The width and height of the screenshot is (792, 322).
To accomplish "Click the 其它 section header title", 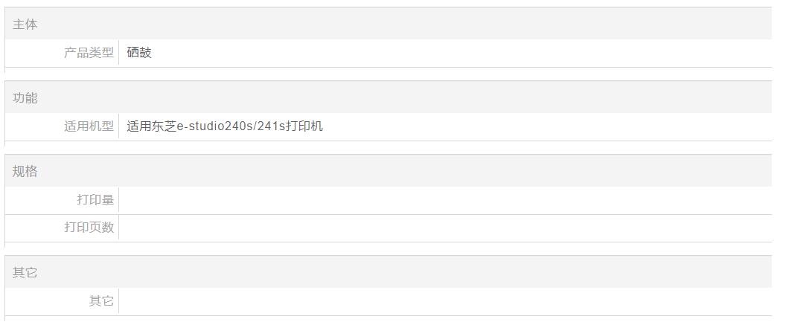I will [x=25, y=273].
